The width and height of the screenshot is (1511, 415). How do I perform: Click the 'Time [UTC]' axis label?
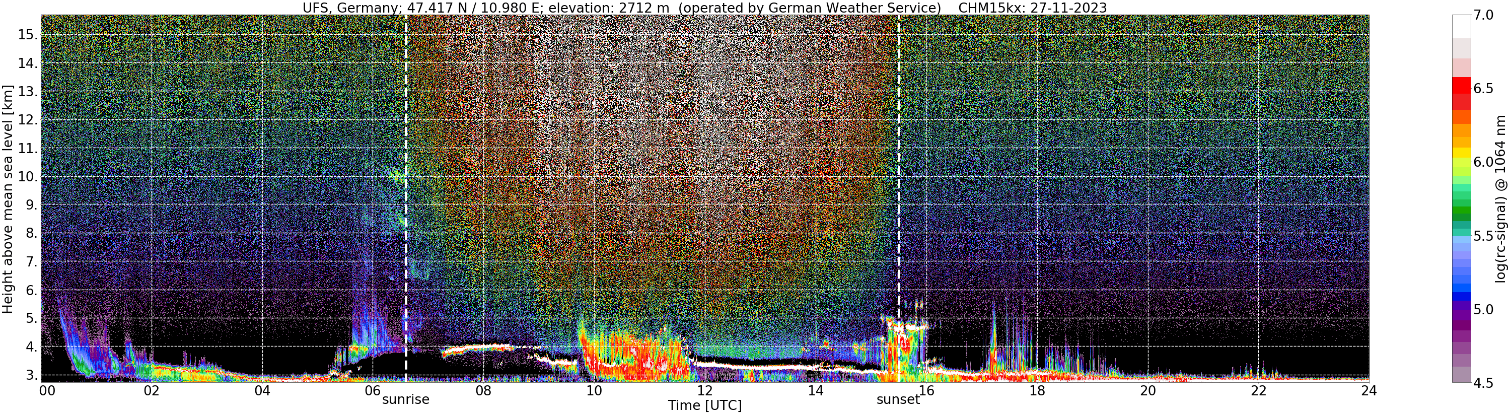click(x=705, y=405)
